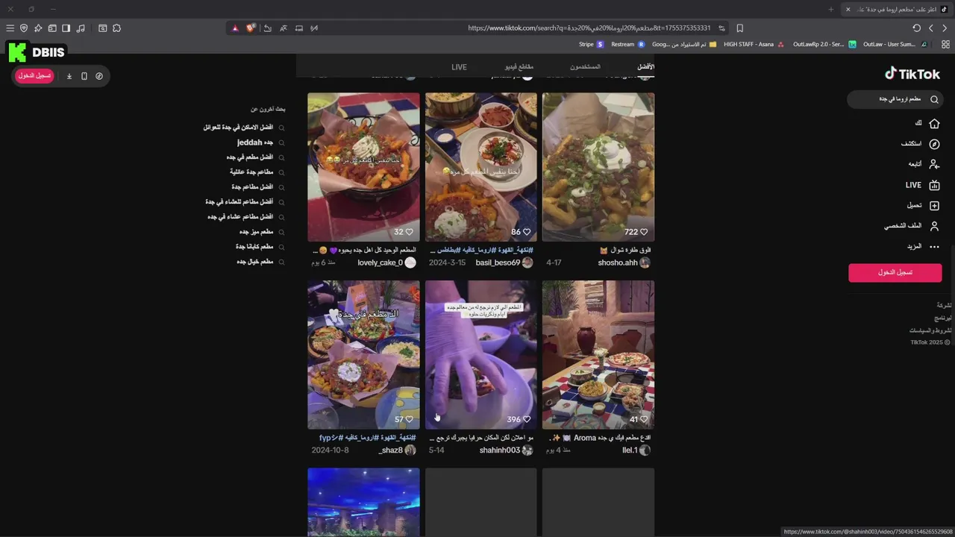Image resolution: width=955 pixels, height=537 pixels.
Task: Open a new browser tab with plus
Action: coord(831,9)
